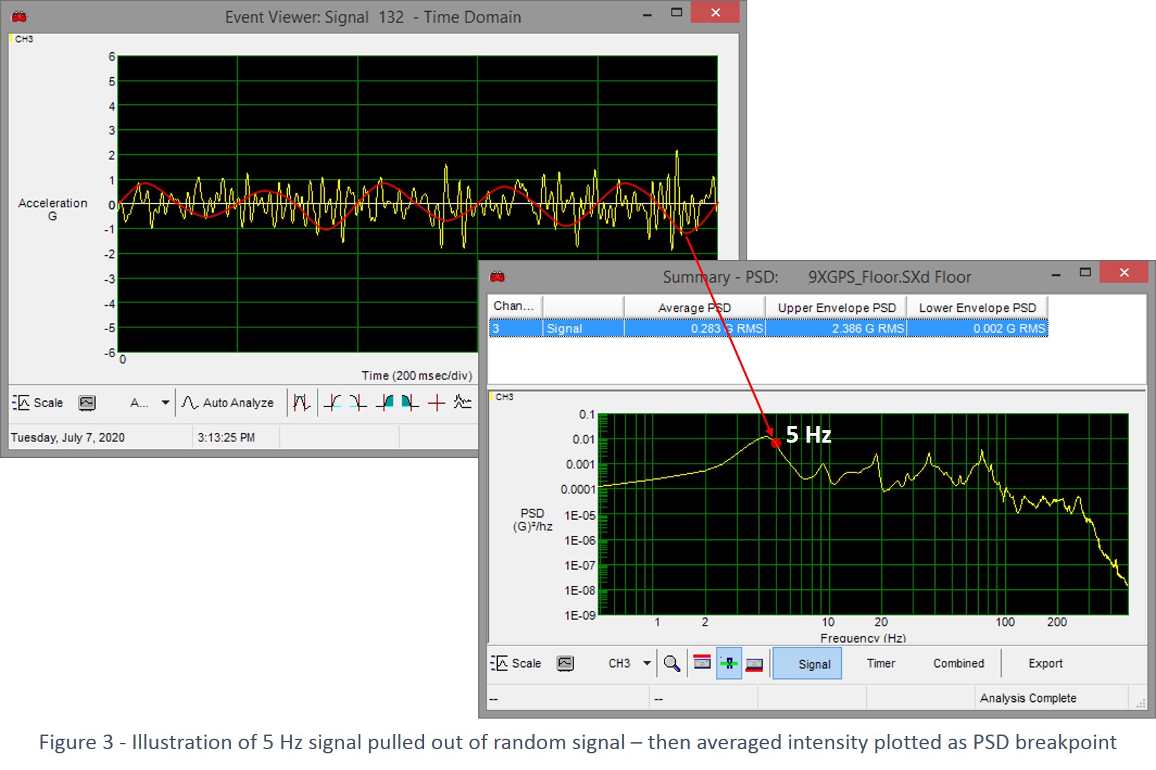The width and height of the screenshot is (1156, 770).
Task: Click the magnifying glass zoom icon
Action: coord(671,664)
